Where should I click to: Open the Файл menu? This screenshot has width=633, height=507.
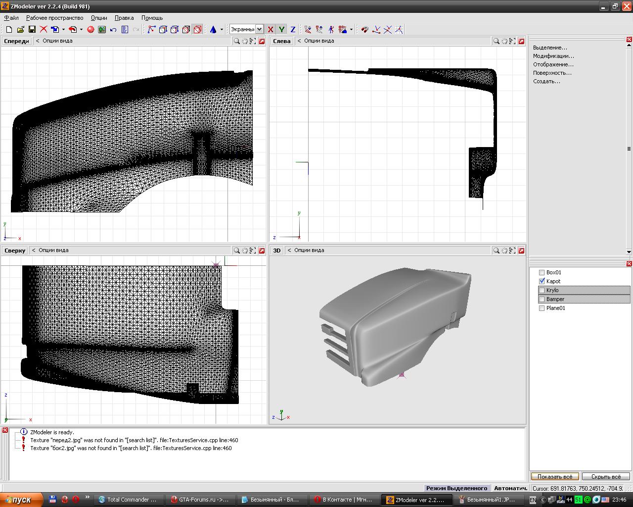point(11,18)
